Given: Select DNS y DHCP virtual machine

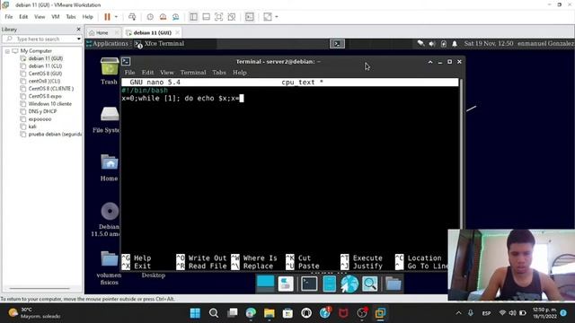Looking at the screenshot, I should pos(42,111).
